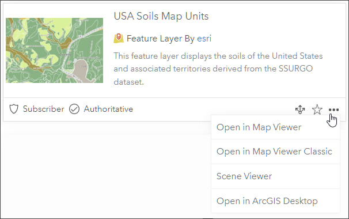
Task: Click the Authoritative checkmark badge icon
Action: click(74, 109)
